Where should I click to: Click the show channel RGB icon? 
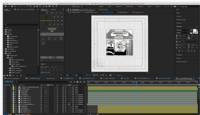click(100, 75)
